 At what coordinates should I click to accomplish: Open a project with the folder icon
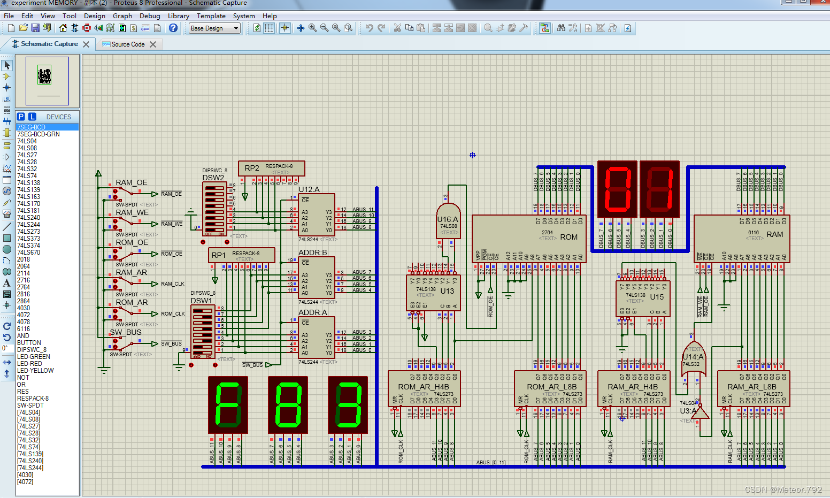coord(23,28)
